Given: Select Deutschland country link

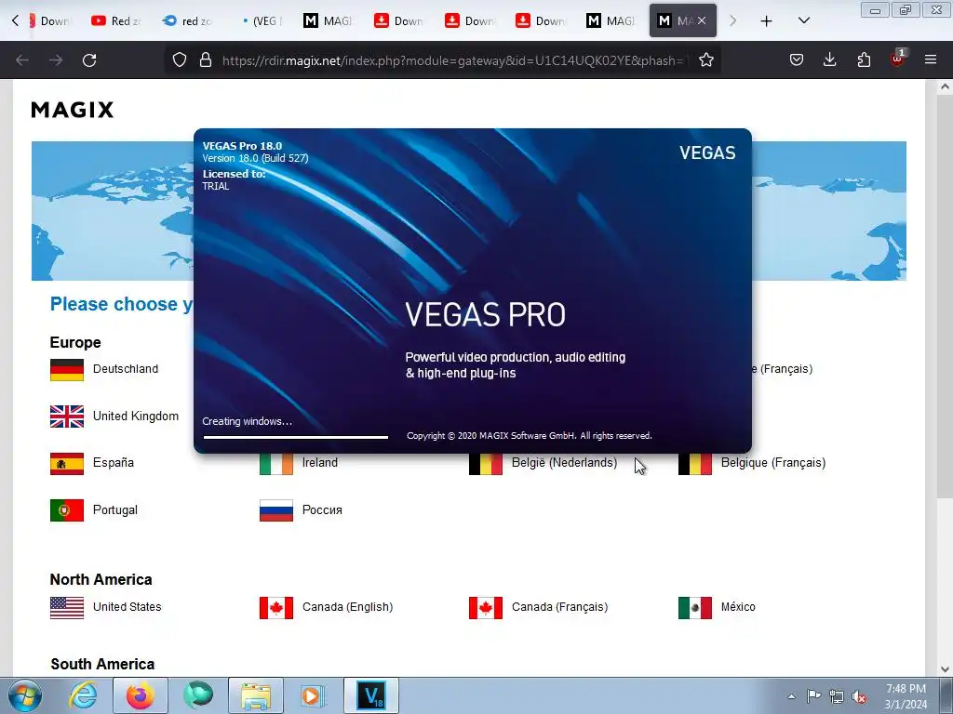Looking at the screenshot, I should click(126, 369).
